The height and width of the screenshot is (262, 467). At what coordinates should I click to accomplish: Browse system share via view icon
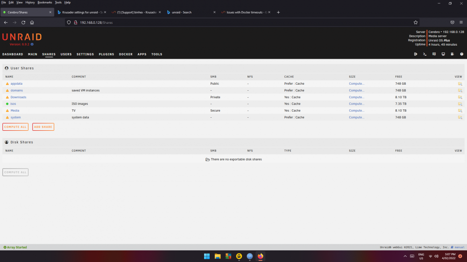[x=460, y=117]
